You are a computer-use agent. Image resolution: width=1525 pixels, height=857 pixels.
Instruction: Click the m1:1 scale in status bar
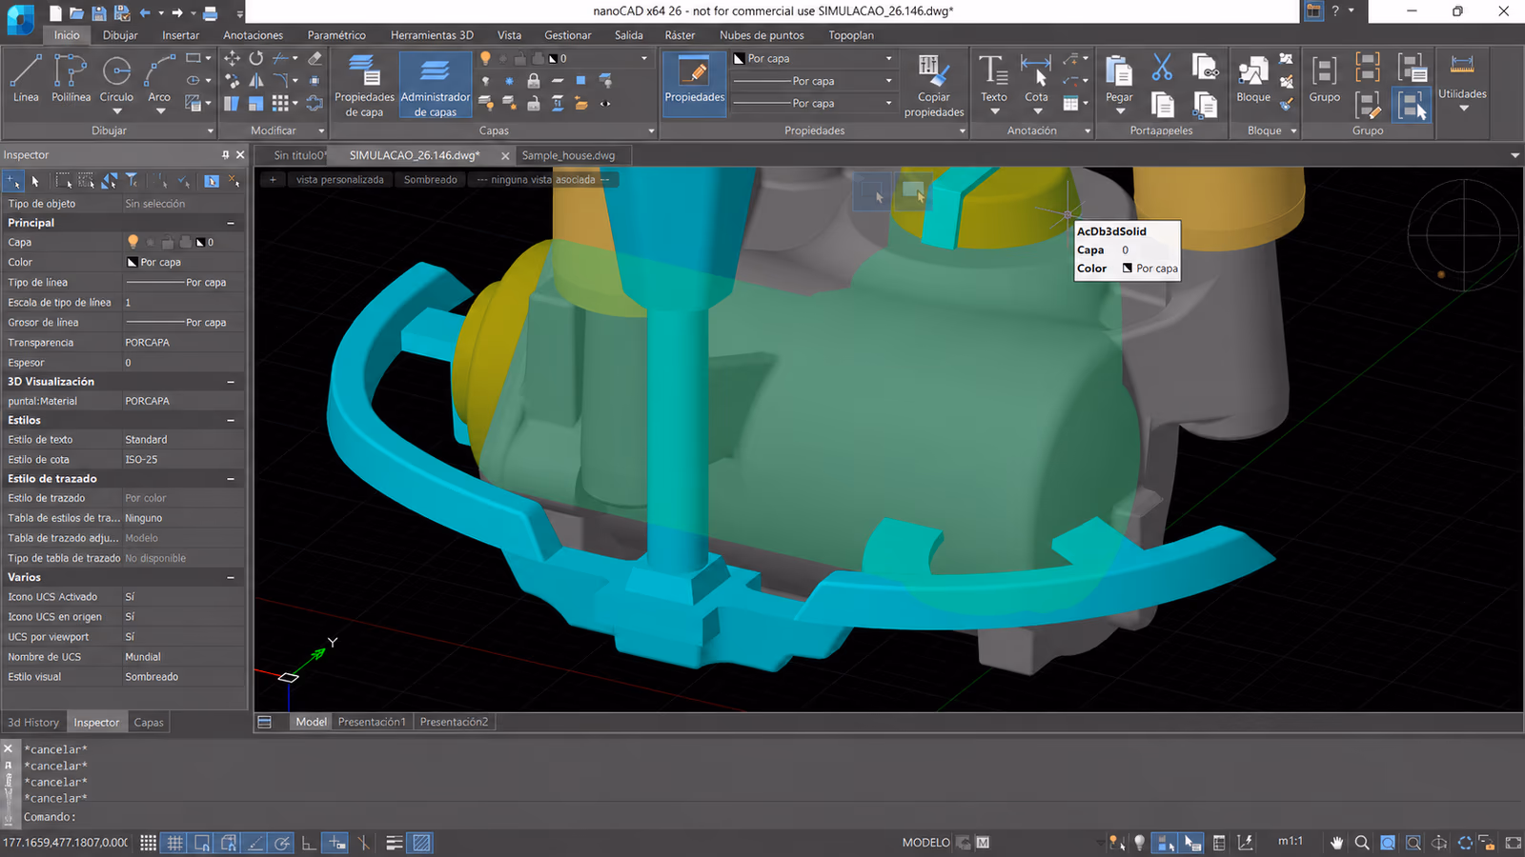[x=1291, y=842]
